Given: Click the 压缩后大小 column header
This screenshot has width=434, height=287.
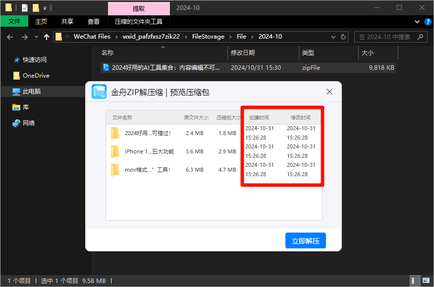Looking at the screenshot, I should click(x=228, y=117).
